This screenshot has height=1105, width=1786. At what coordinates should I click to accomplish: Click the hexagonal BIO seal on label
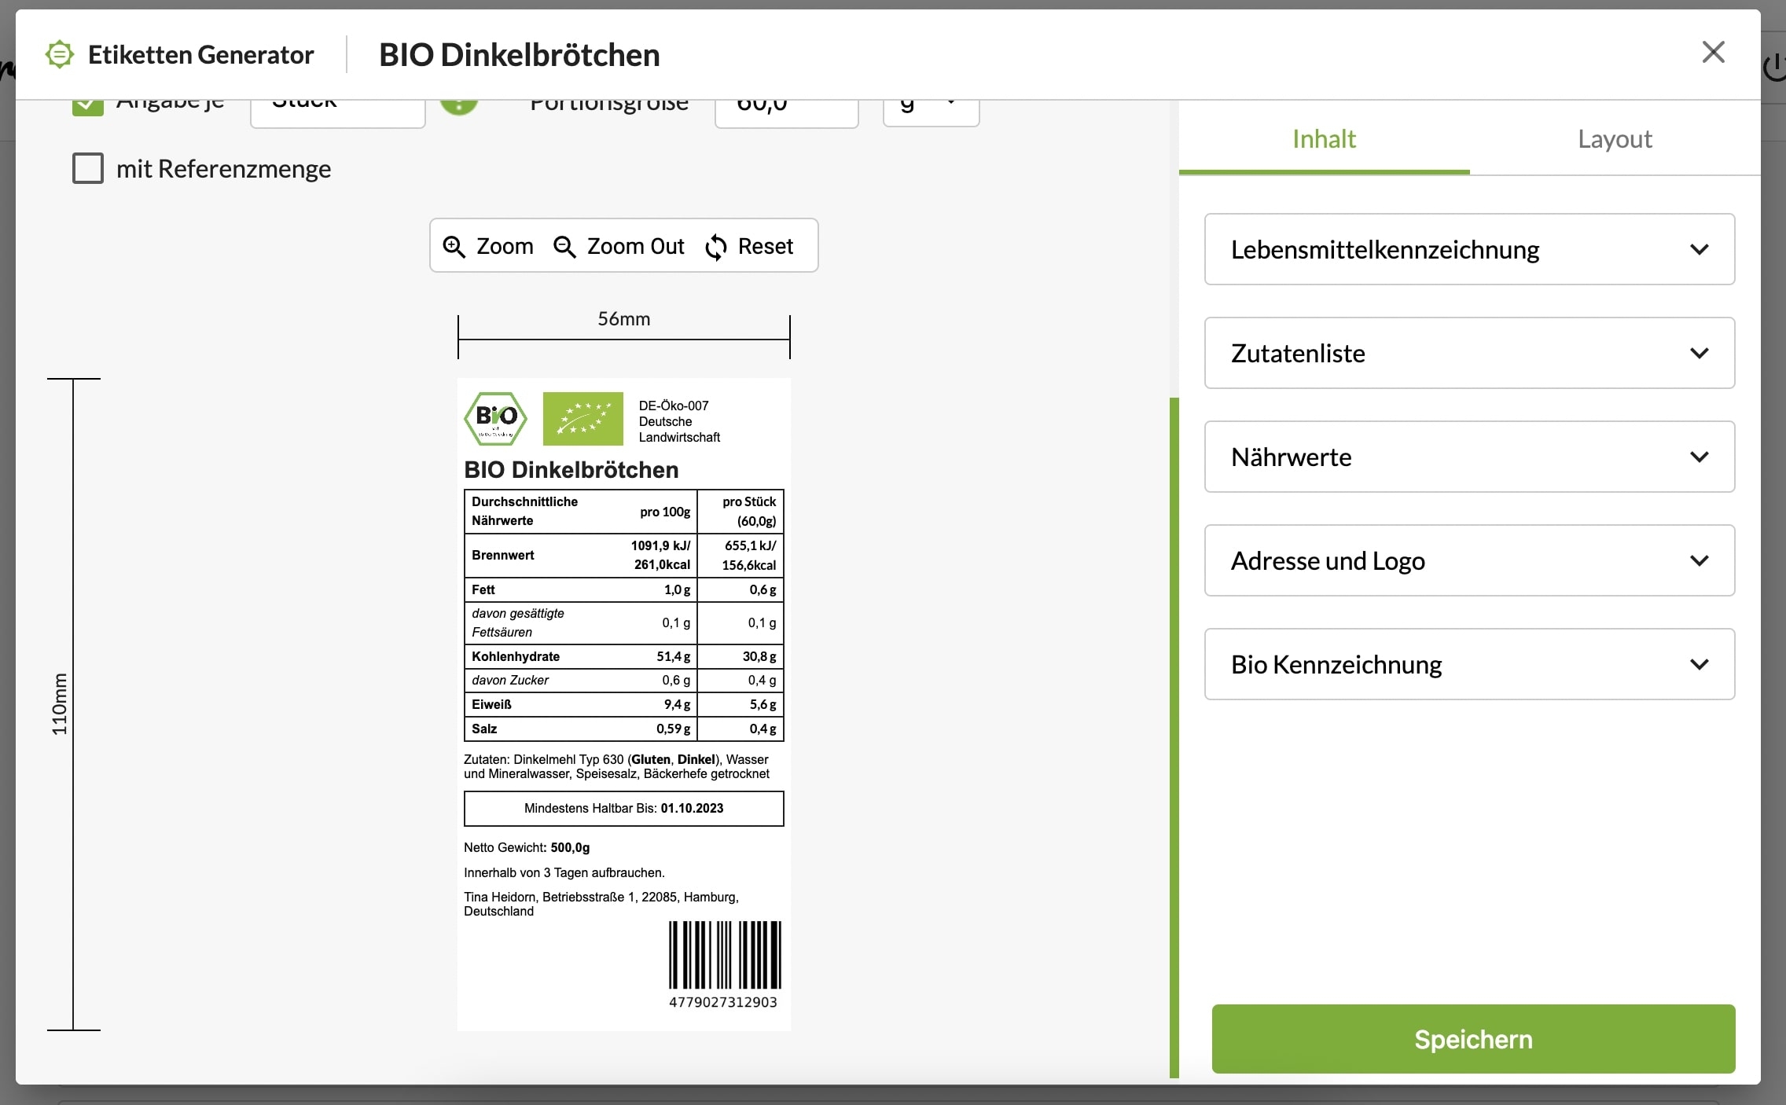[496, 419]
